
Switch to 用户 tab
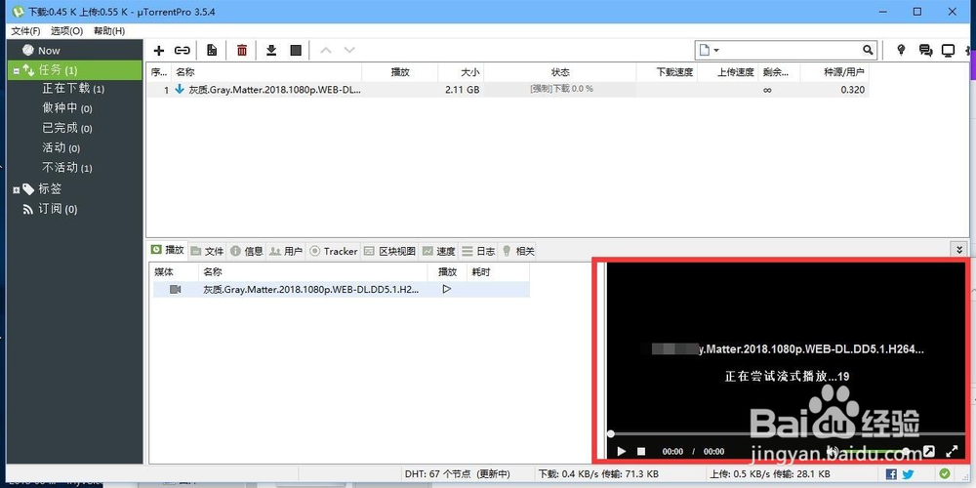[286, 251]
